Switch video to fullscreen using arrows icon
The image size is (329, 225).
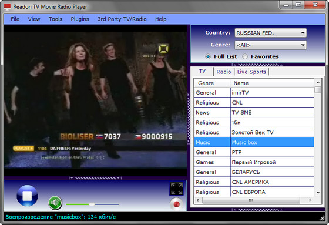176,189
